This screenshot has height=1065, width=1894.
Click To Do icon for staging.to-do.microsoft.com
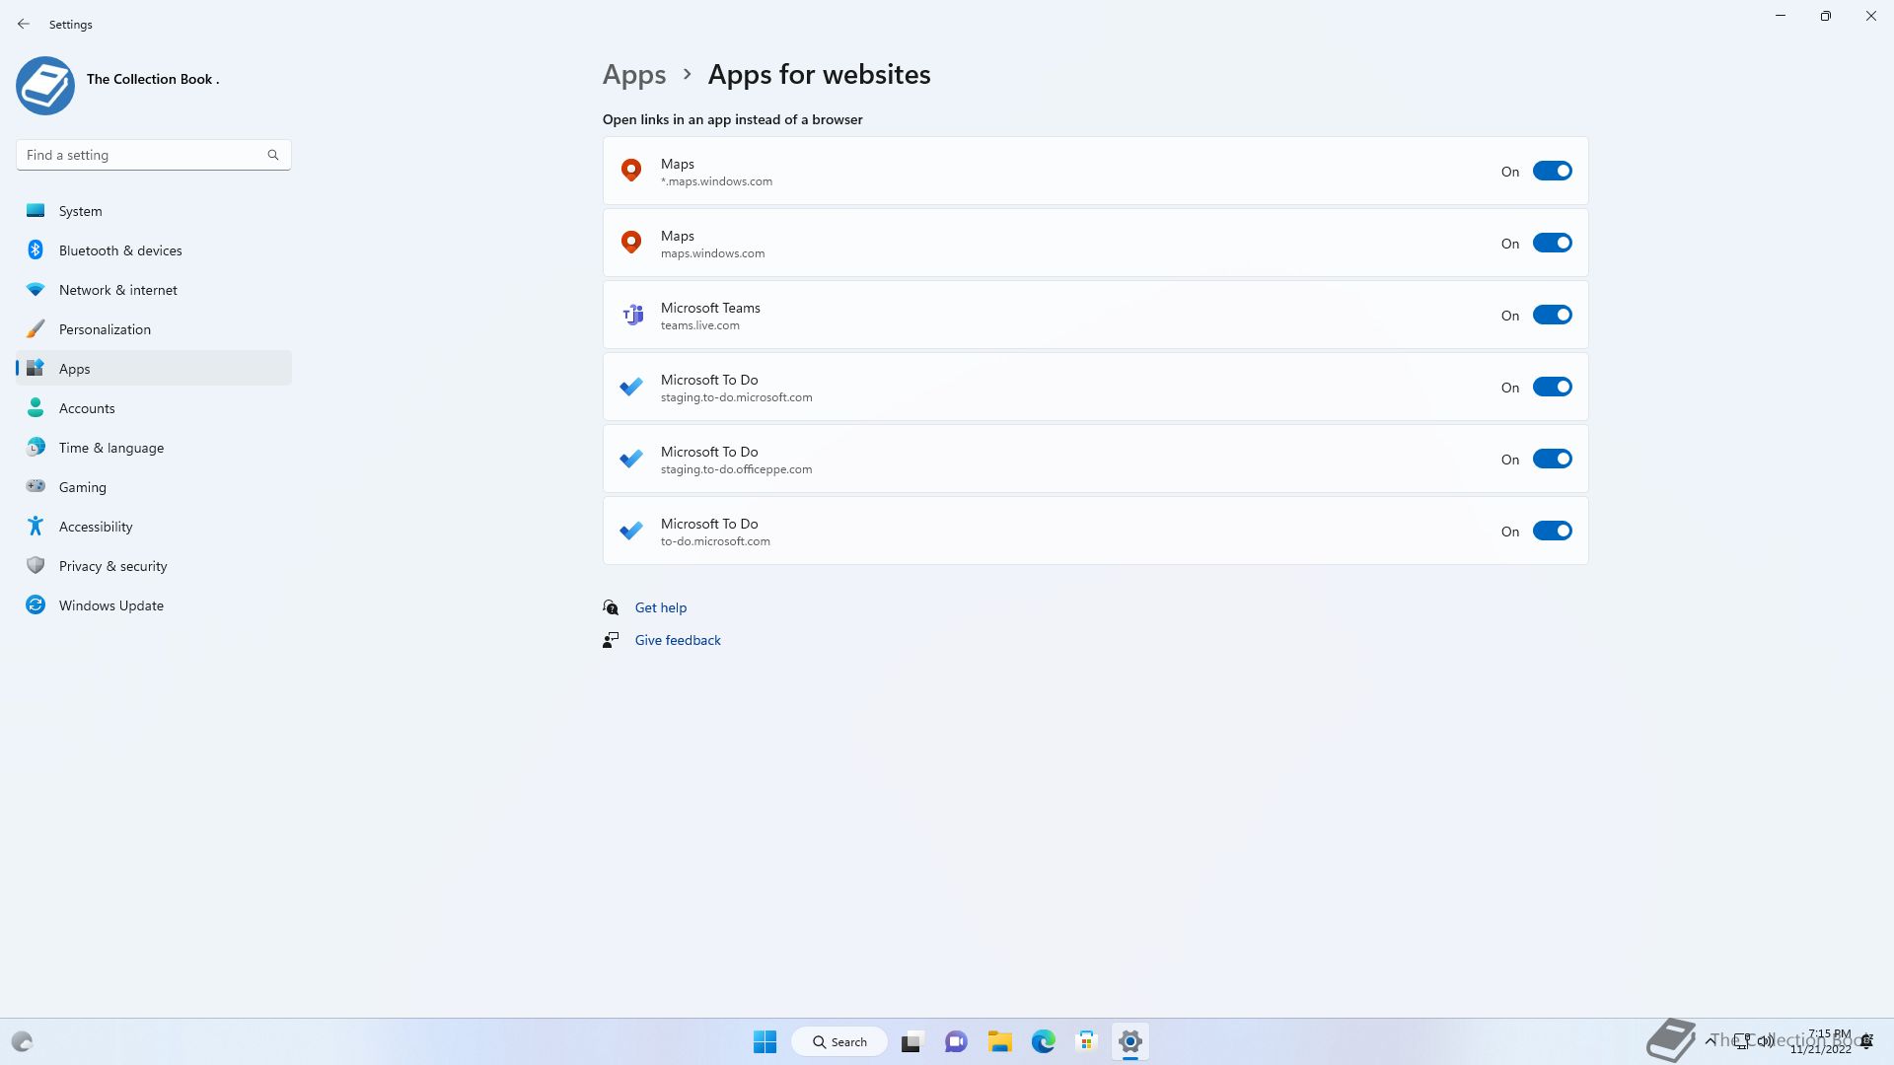[x=631, y=387]
